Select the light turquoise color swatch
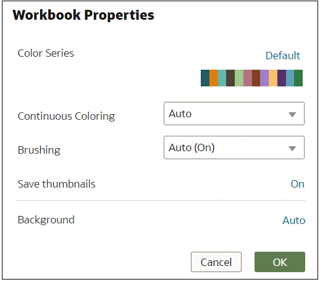This screenshot has height=282, width=320. (x=222, y=78)
